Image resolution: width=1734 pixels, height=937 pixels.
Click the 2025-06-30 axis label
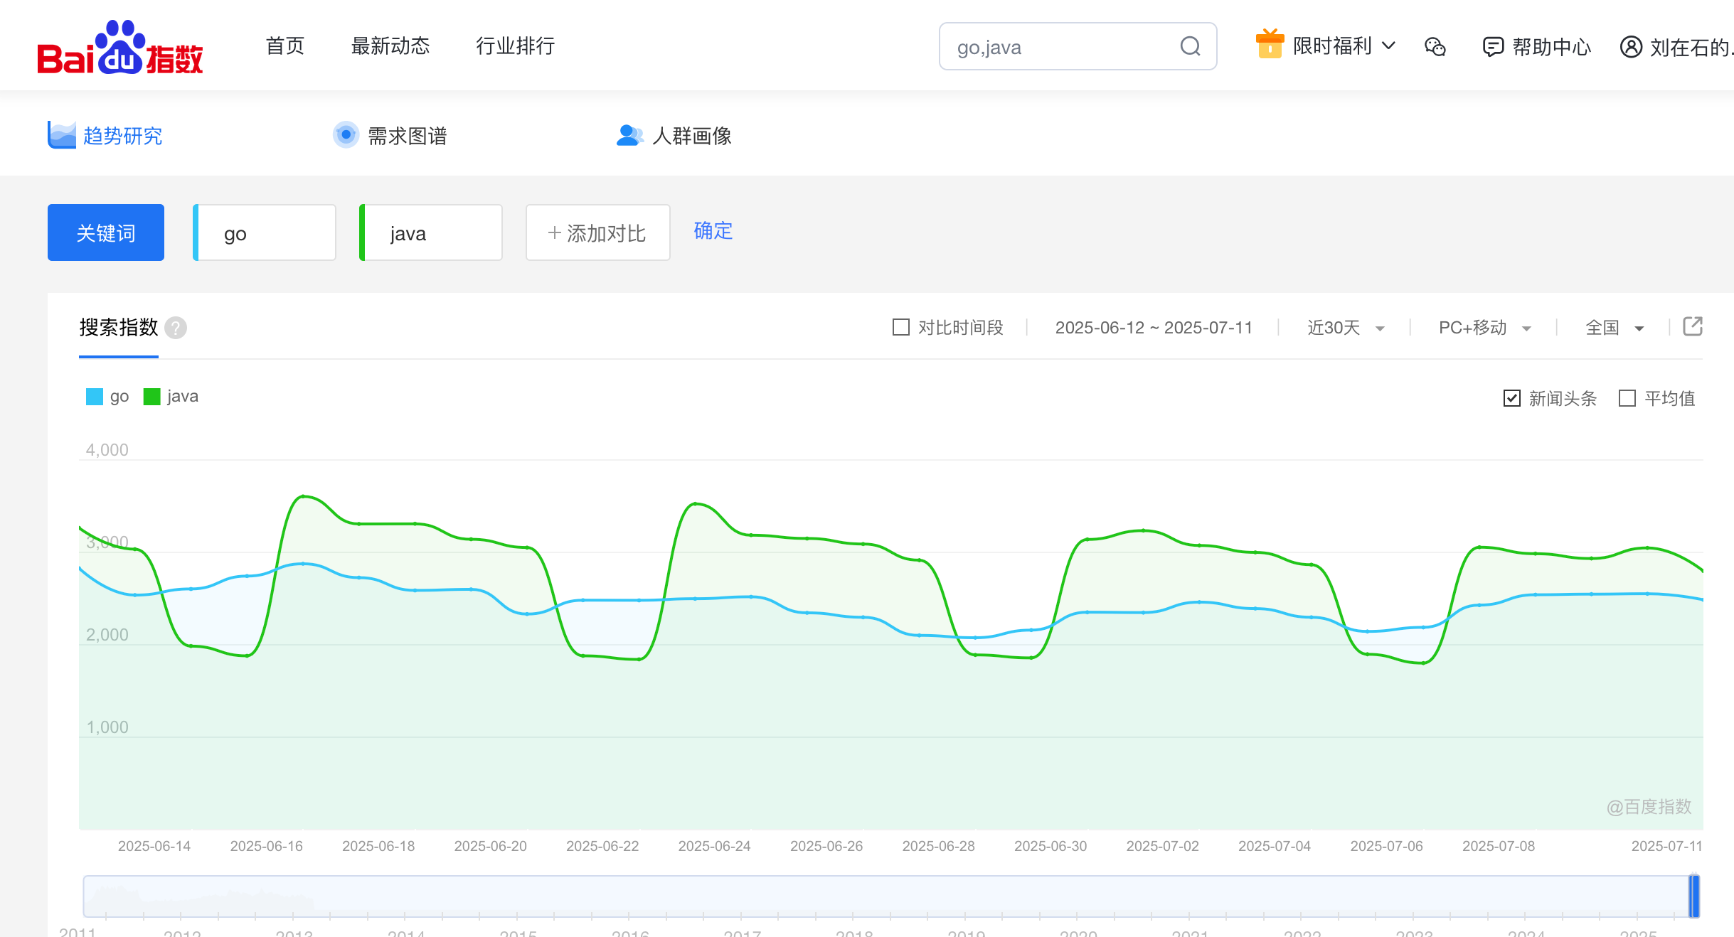point(1050,846)
